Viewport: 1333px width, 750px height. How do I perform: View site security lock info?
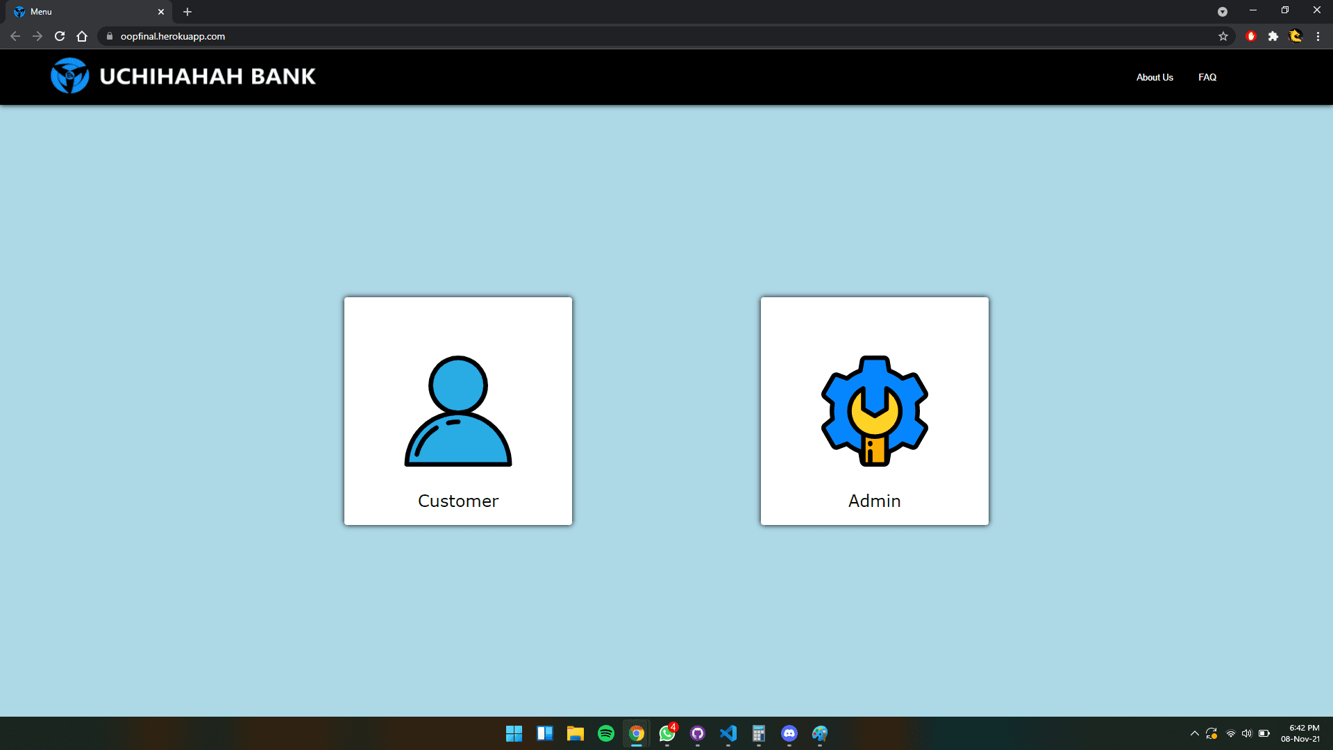click(x=109, y=36)
